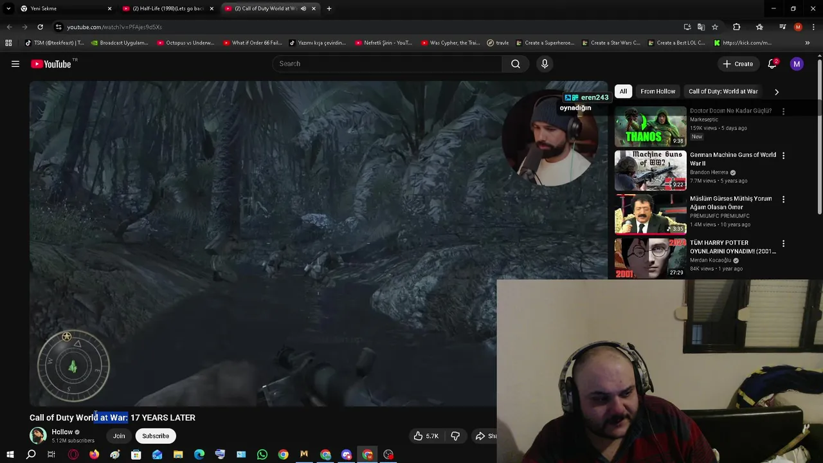823x463 pixels.
Task: Open options for Harry Potter video
Action: pyautogui.click(x=783, y=244)
